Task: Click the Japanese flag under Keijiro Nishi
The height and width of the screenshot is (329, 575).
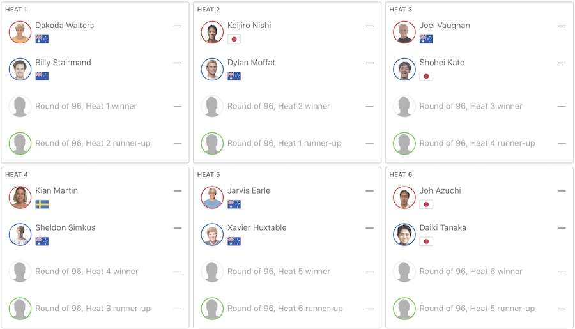Action: point(234,39)
